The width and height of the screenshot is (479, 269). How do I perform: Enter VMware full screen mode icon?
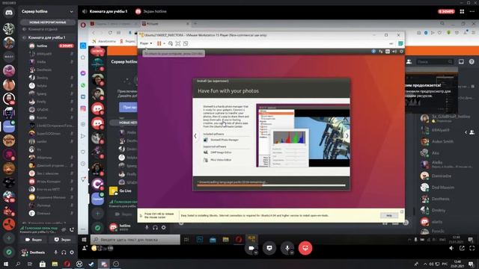pyautogui.click(x=178, y=43)
